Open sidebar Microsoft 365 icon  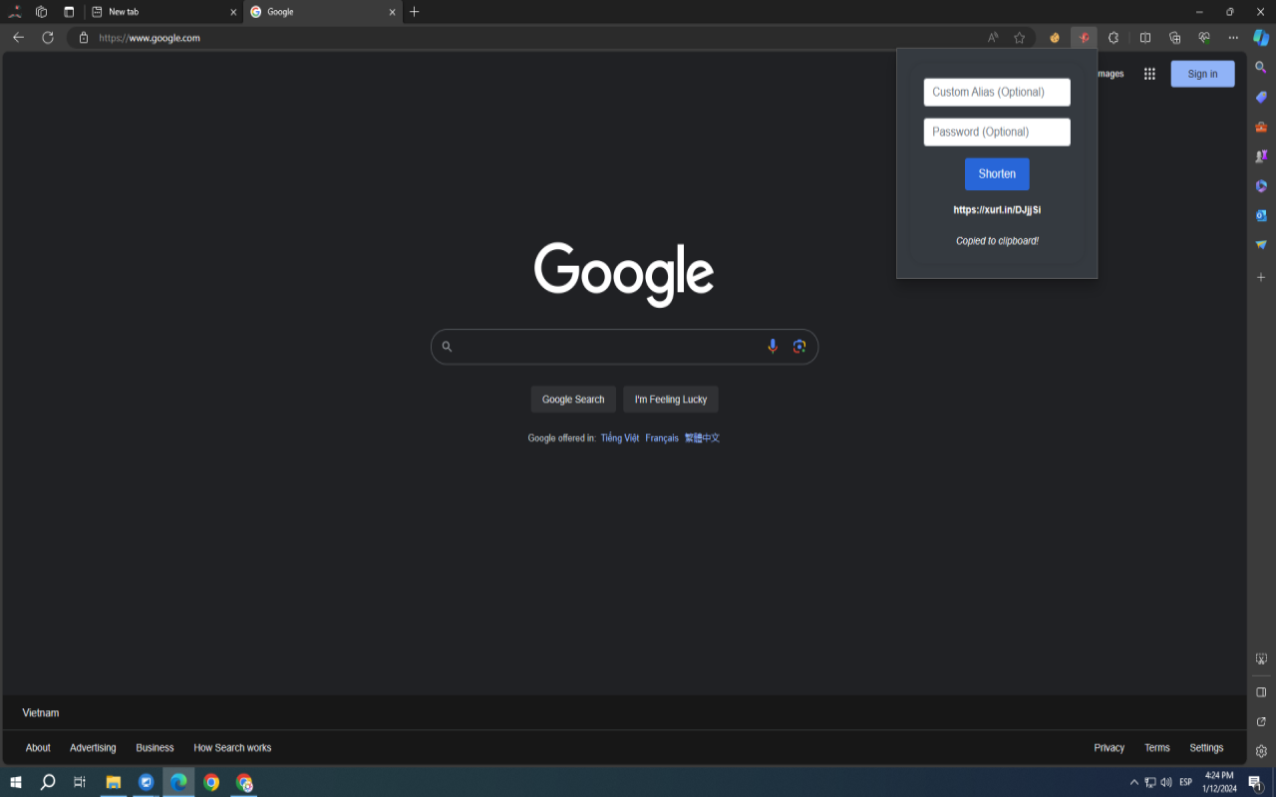coord(1261,186)
